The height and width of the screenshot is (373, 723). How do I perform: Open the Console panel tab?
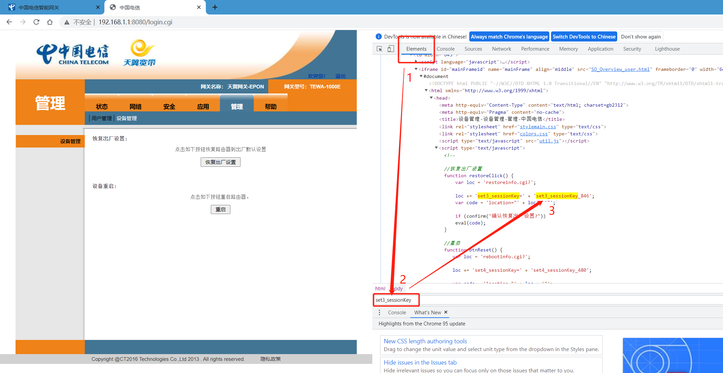click(445, 49)
